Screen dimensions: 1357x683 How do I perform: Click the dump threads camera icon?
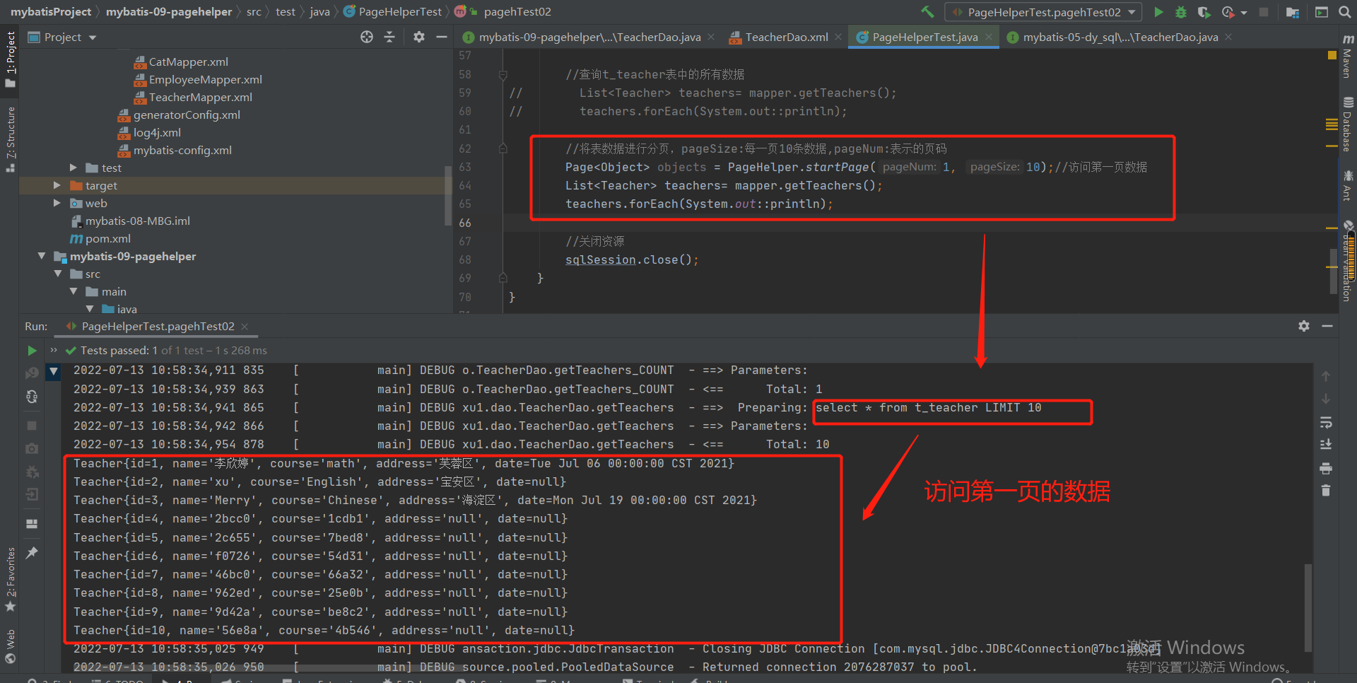click(x=32, y=448)
